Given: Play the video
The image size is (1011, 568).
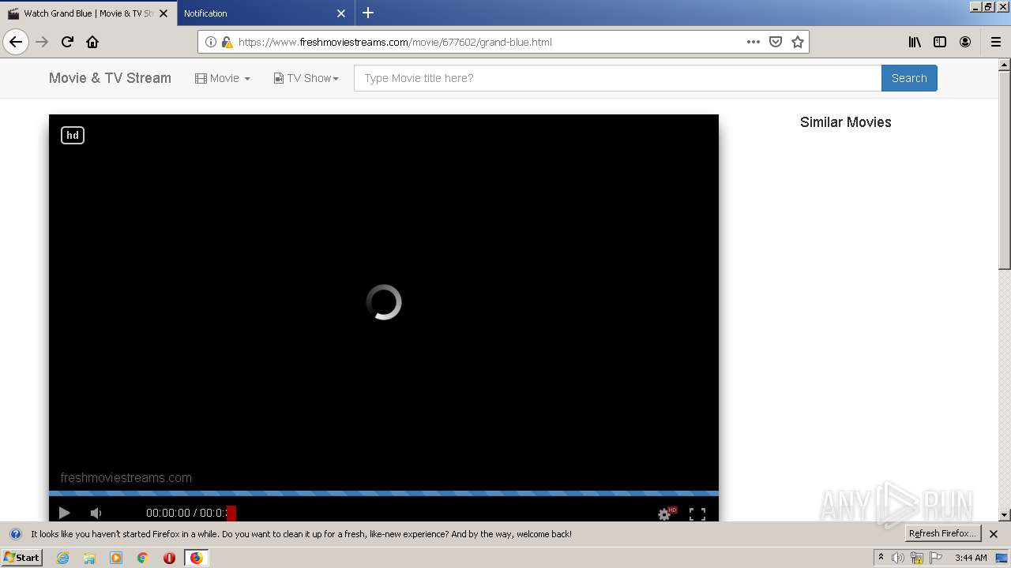Looking at the screenshot, I should 64,513.
